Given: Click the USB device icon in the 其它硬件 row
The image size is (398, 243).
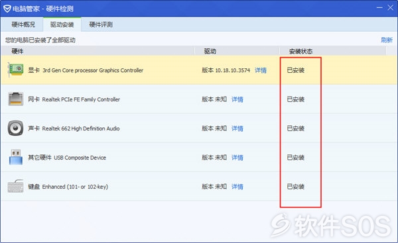Looking at the screenshot, I should click(x=16, y=157).
